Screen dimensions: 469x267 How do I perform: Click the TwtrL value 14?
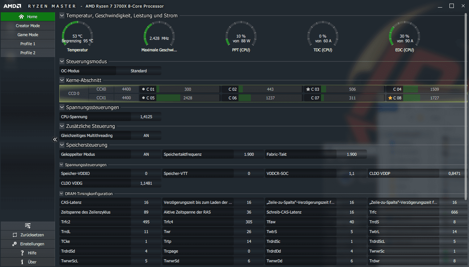click(x=454, y=232)
